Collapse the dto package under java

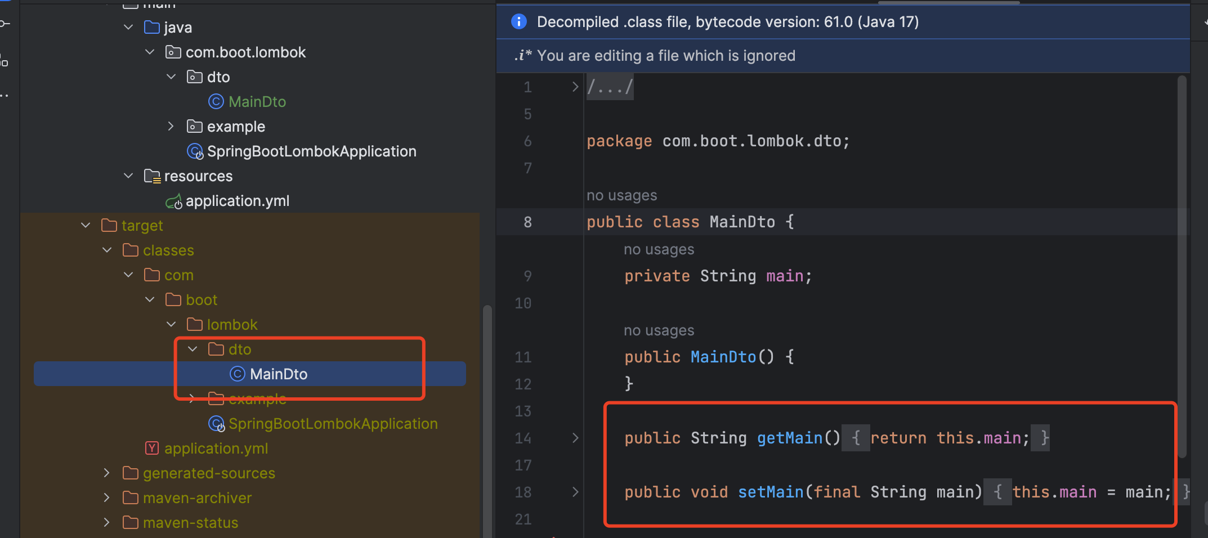(x=171, y=77)
